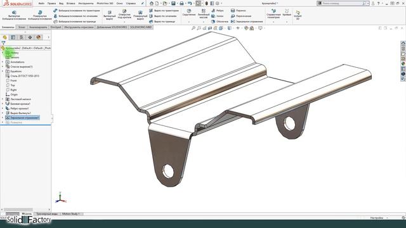Open the ConfigurationManager tab icon
This screenshot has width=406, height=228.
click(x=22, y=37)
